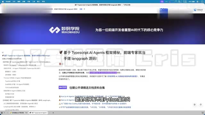This screenshot has width=205, height=115.
Task: Open the Apple menu
Action: [x=3, y=2]
